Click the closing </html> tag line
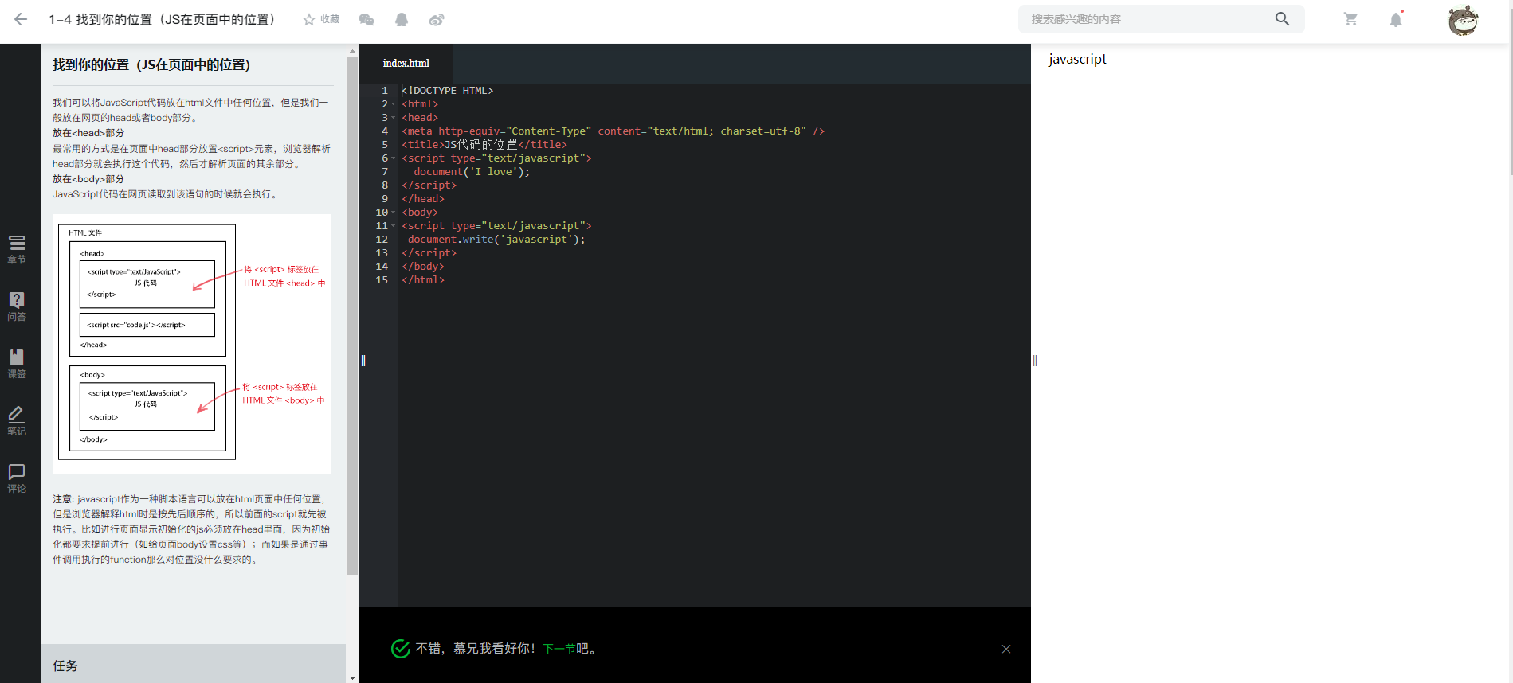Screen dimensions: 1513x683 click(x=423, y=280)
